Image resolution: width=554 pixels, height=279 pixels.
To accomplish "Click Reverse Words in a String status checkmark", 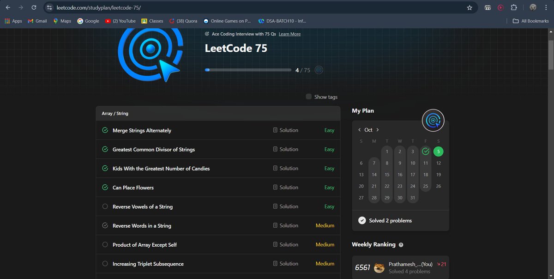I will point(105,225).
